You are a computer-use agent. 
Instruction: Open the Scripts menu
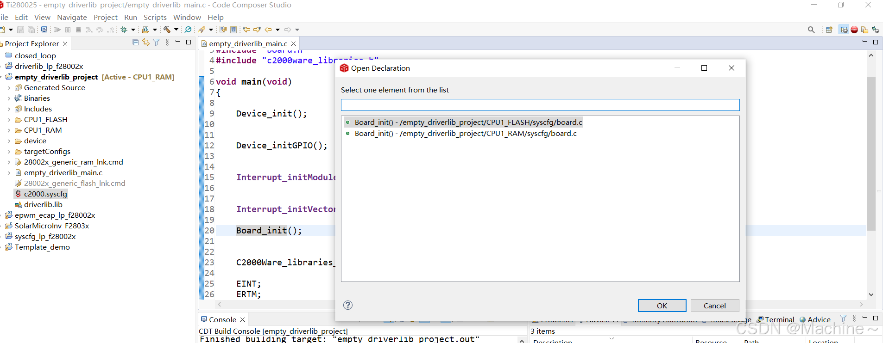click(x=155, y=17)
